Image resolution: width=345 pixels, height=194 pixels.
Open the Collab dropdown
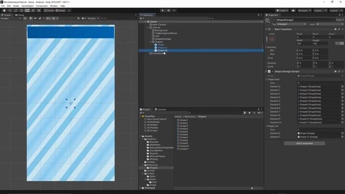point(282,11)
